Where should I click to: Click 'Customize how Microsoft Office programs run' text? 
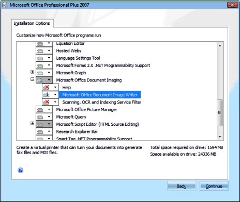[x=58, y=36]
